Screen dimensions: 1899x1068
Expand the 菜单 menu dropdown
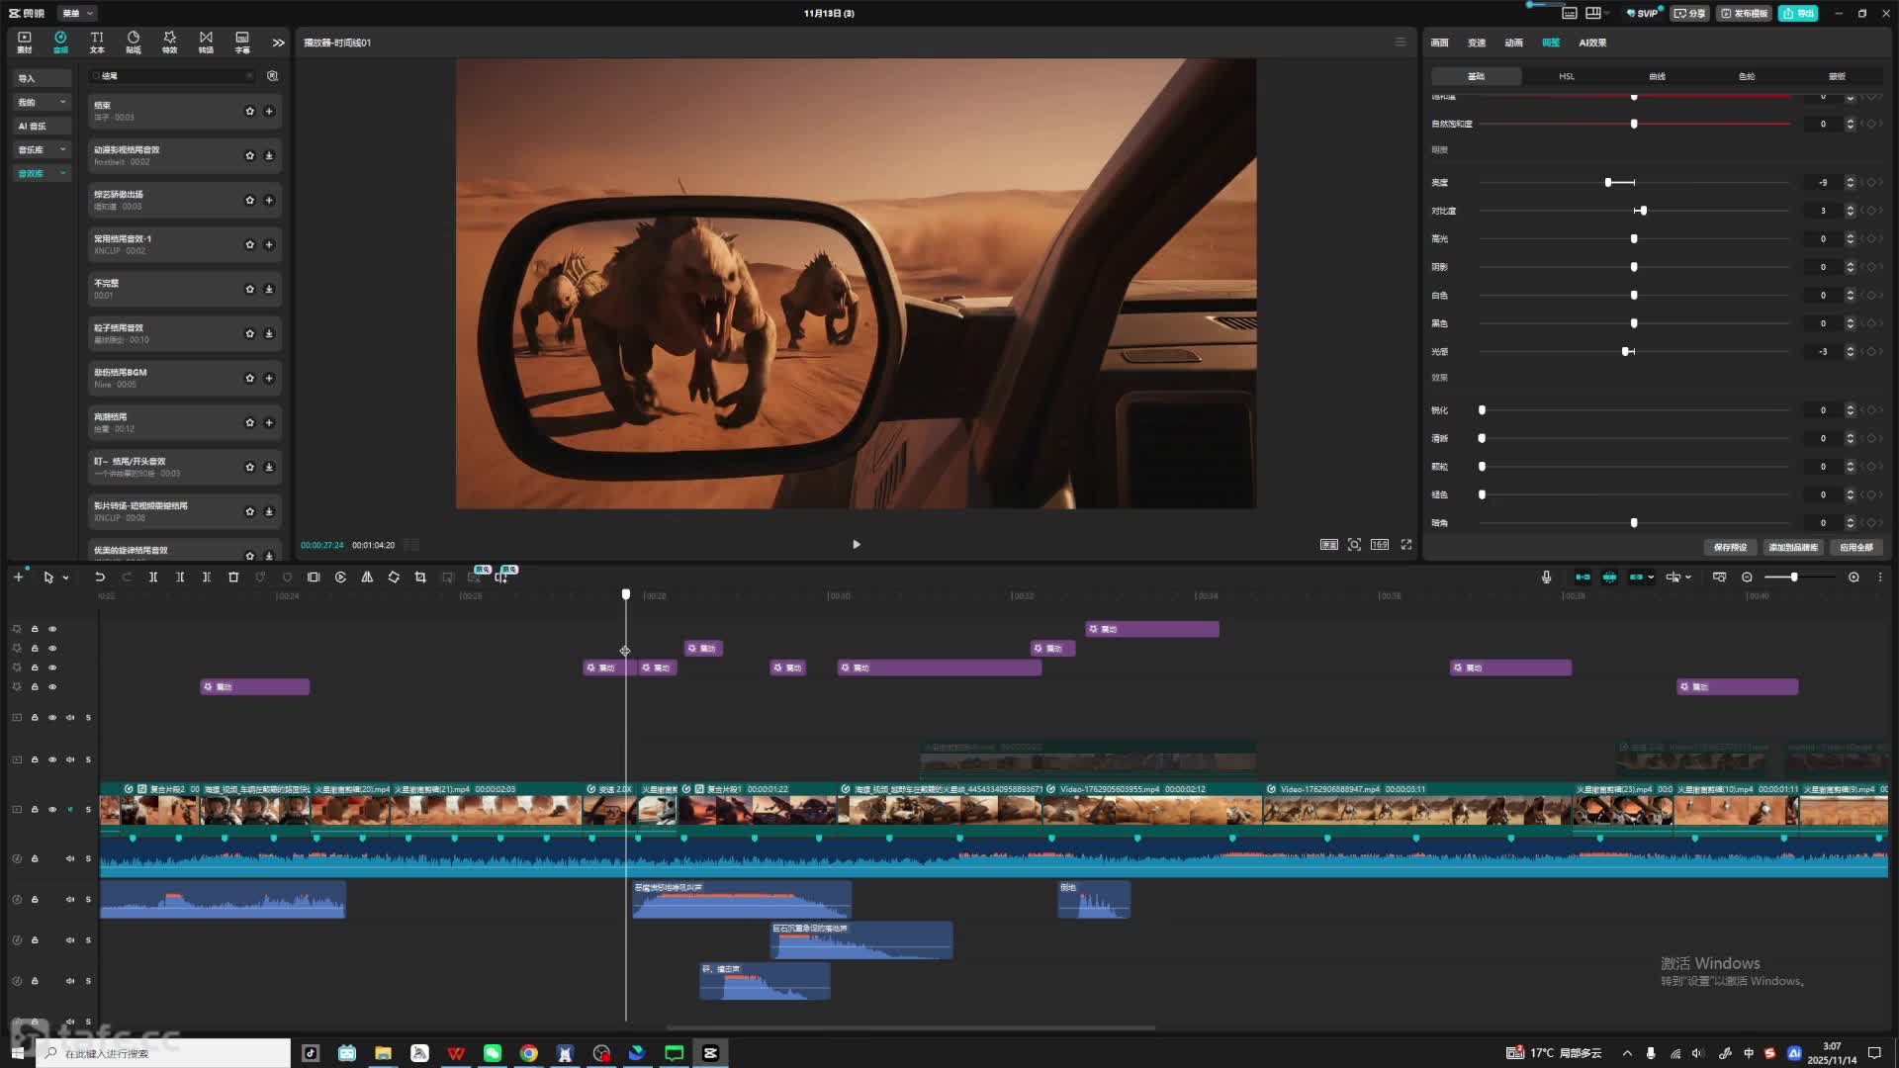point(77,13)
